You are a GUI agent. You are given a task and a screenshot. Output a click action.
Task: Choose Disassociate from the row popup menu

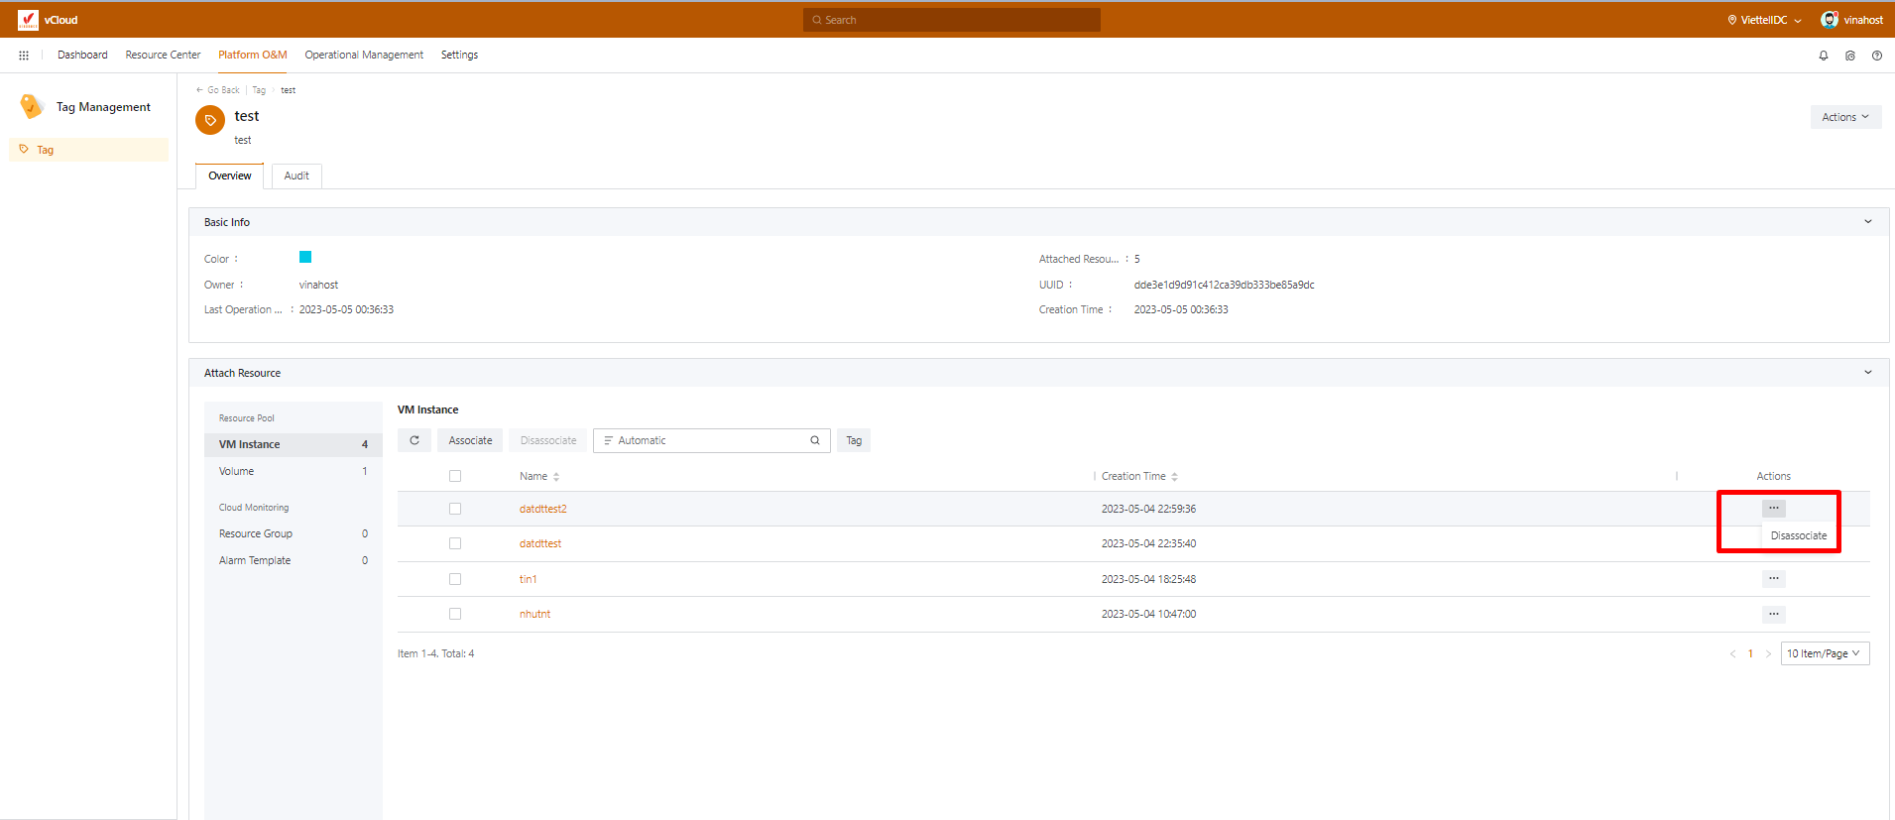1798,535
